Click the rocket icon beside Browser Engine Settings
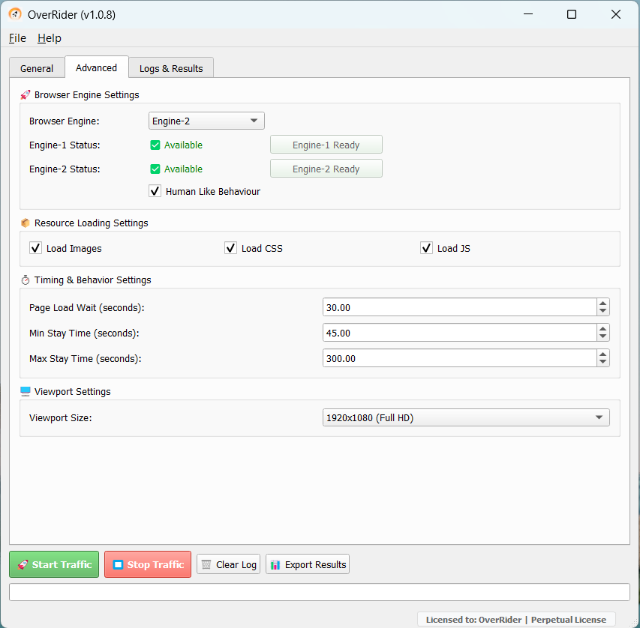This screenshot has height=628, width=640. pyautogui.click(x=26, y=95)
